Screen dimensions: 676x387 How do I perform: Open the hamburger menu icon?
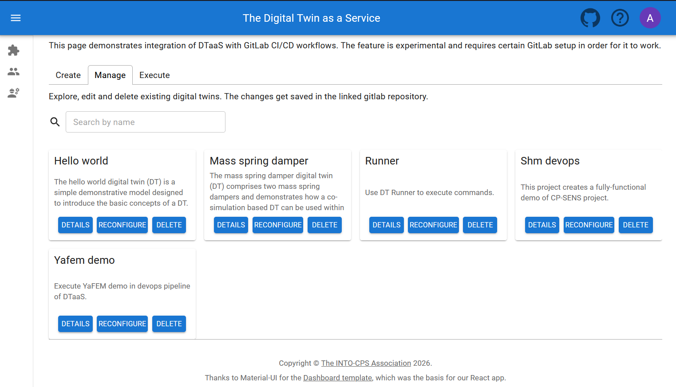point(16,18)
